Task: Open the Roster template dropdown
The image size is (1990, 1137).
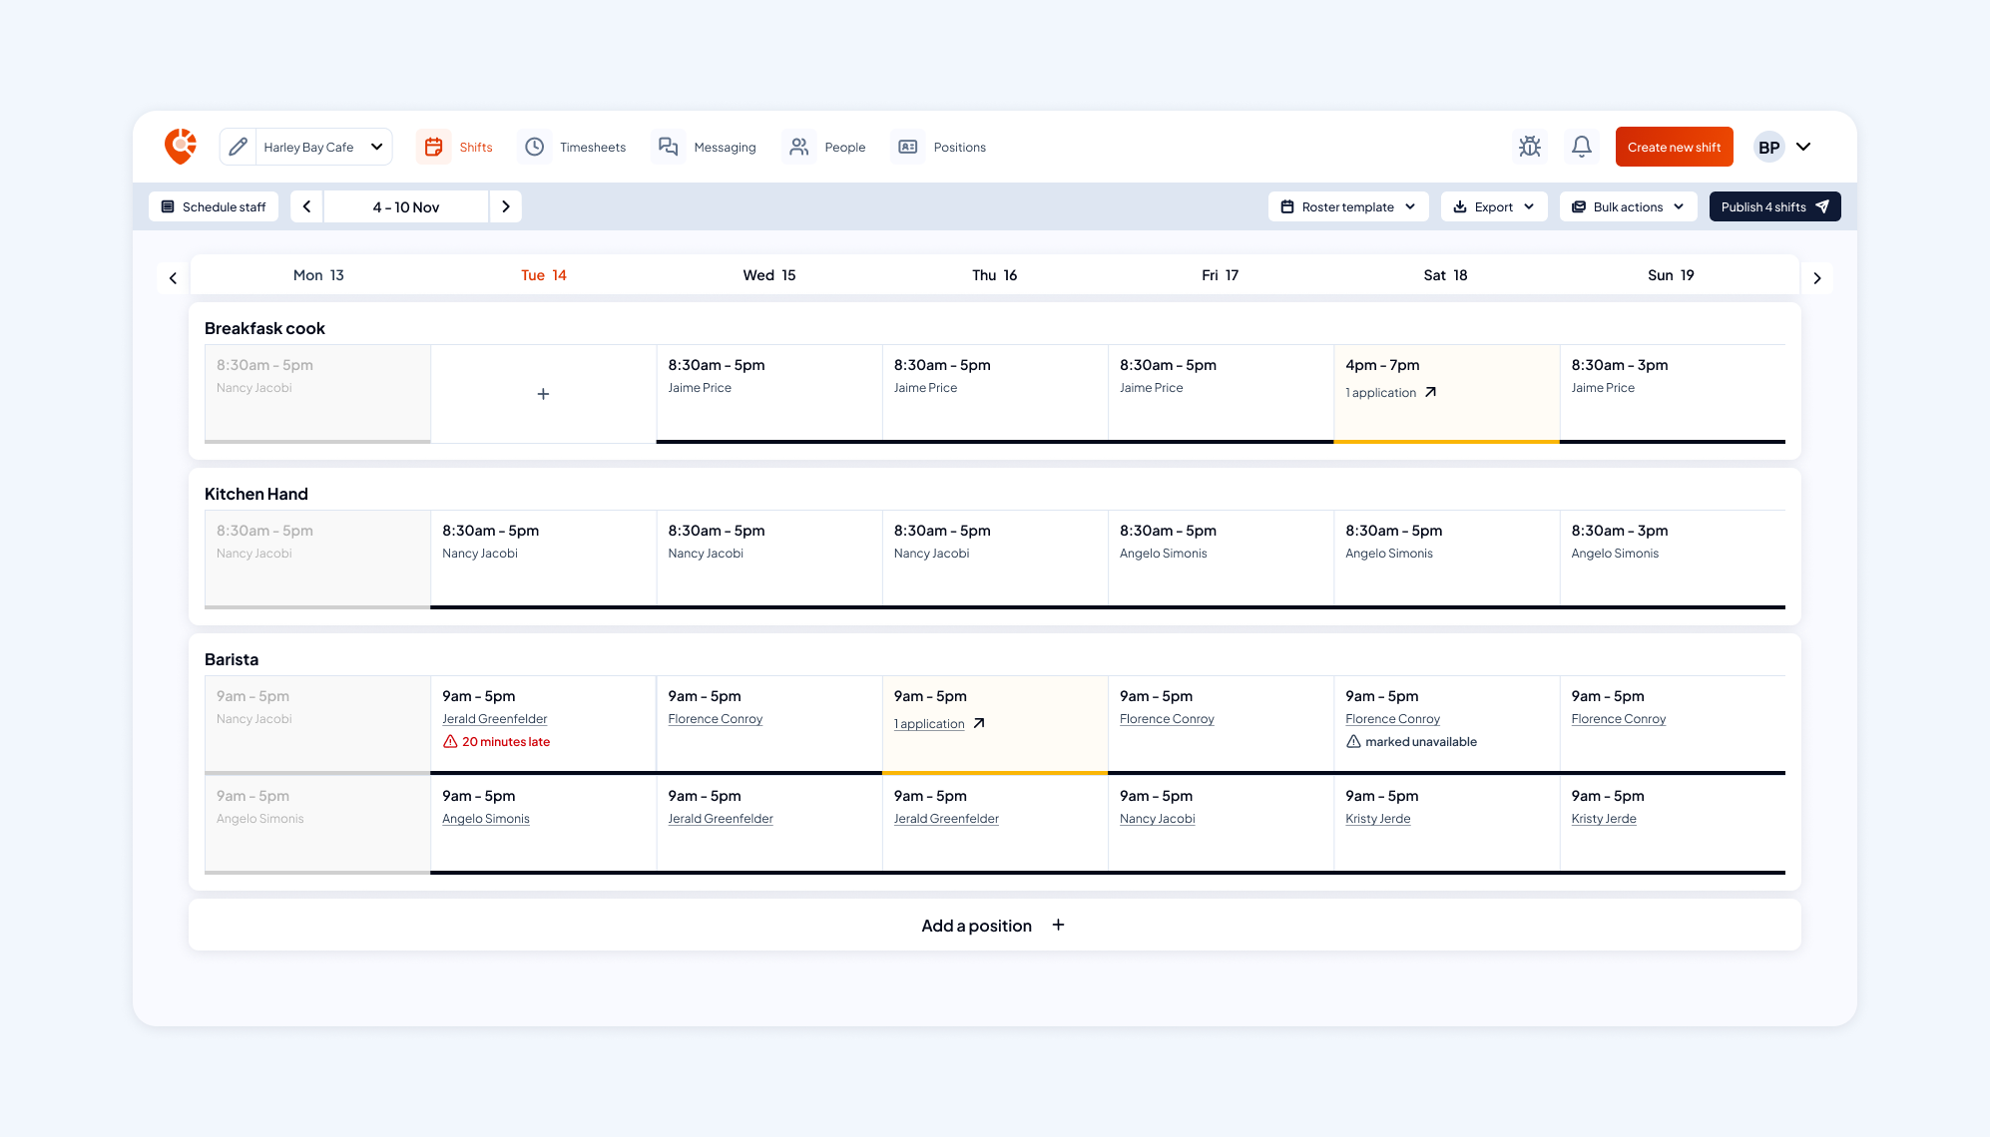Action: click(x=1348, y=206)
